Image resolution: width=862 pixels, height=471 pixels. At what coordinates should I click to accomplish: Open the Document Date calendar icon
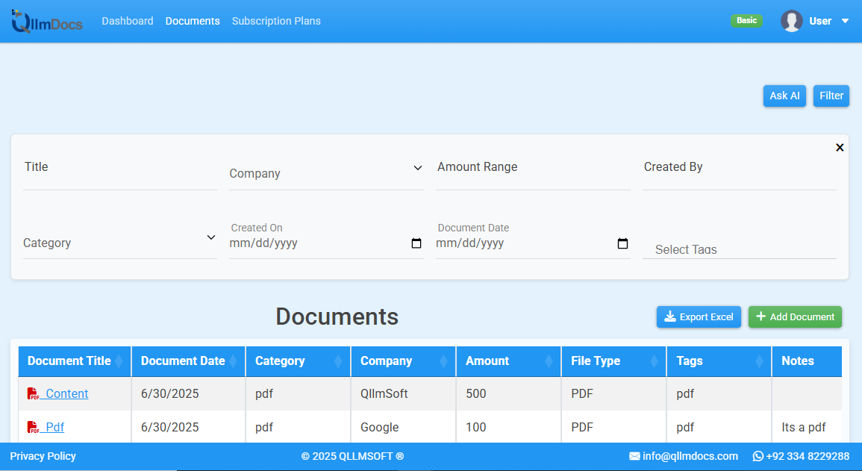622,243
